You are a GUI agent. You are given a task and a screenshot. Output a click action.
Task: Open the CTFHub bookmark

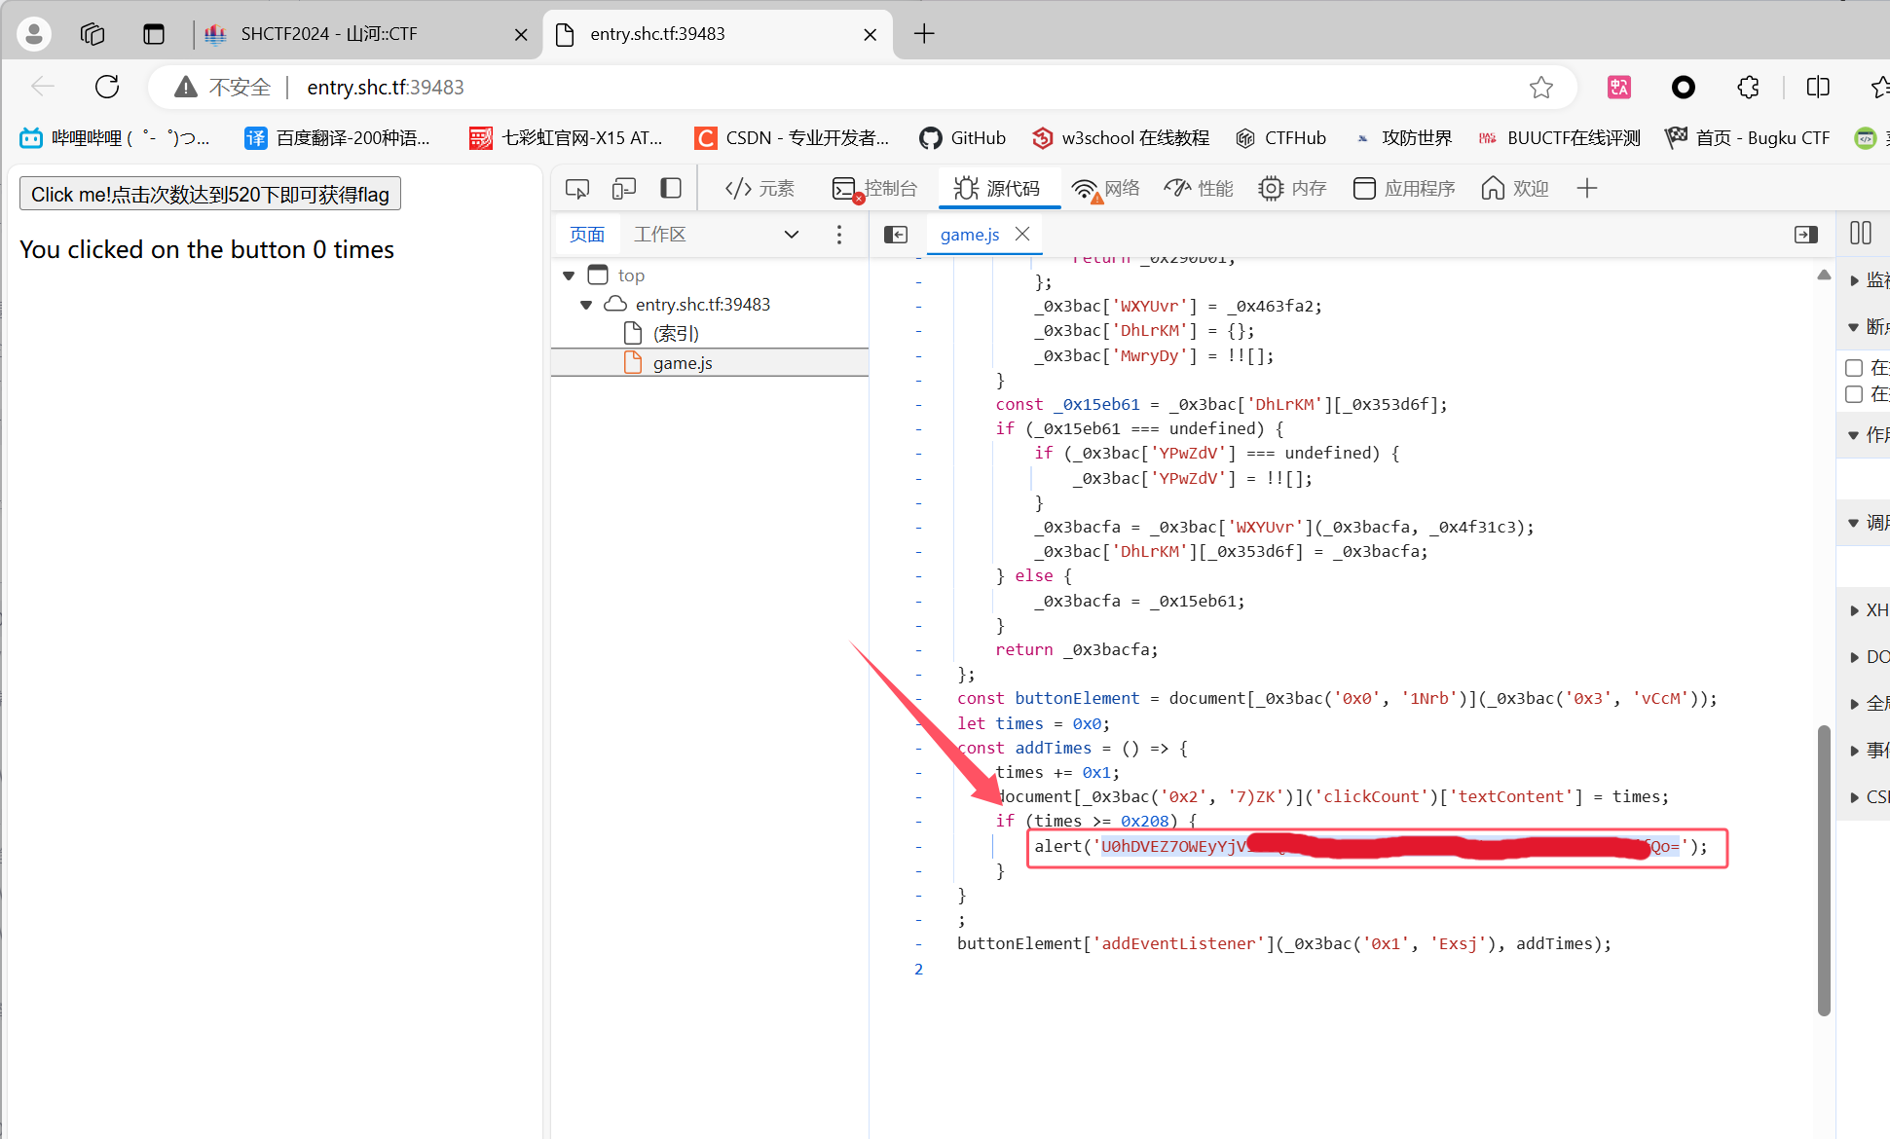click(x=1280, y=138)
